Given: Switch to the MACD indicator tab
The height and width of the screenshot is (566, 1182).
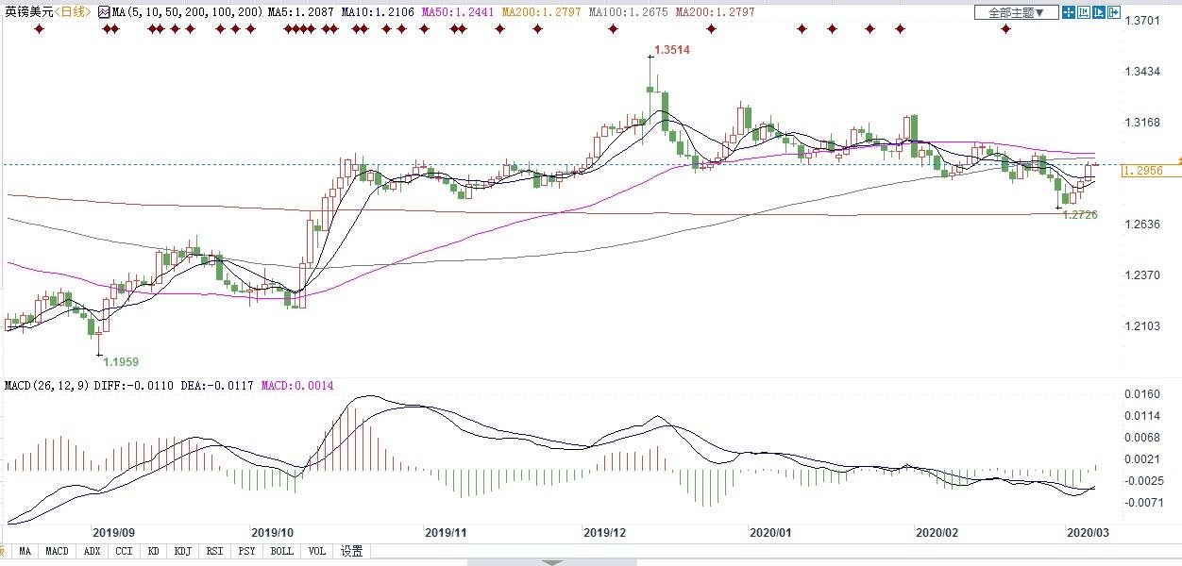Looking at the screenshot, I should pyautogui.click(x=57, y=551).
